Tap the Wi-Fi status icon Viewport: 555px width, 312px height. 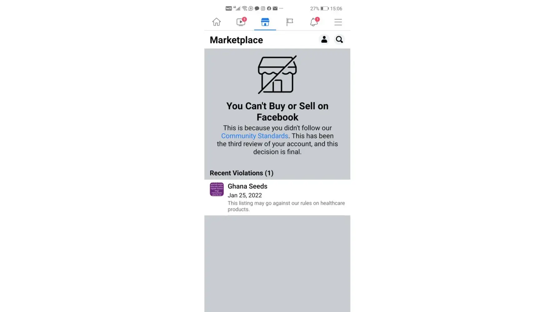245,8
